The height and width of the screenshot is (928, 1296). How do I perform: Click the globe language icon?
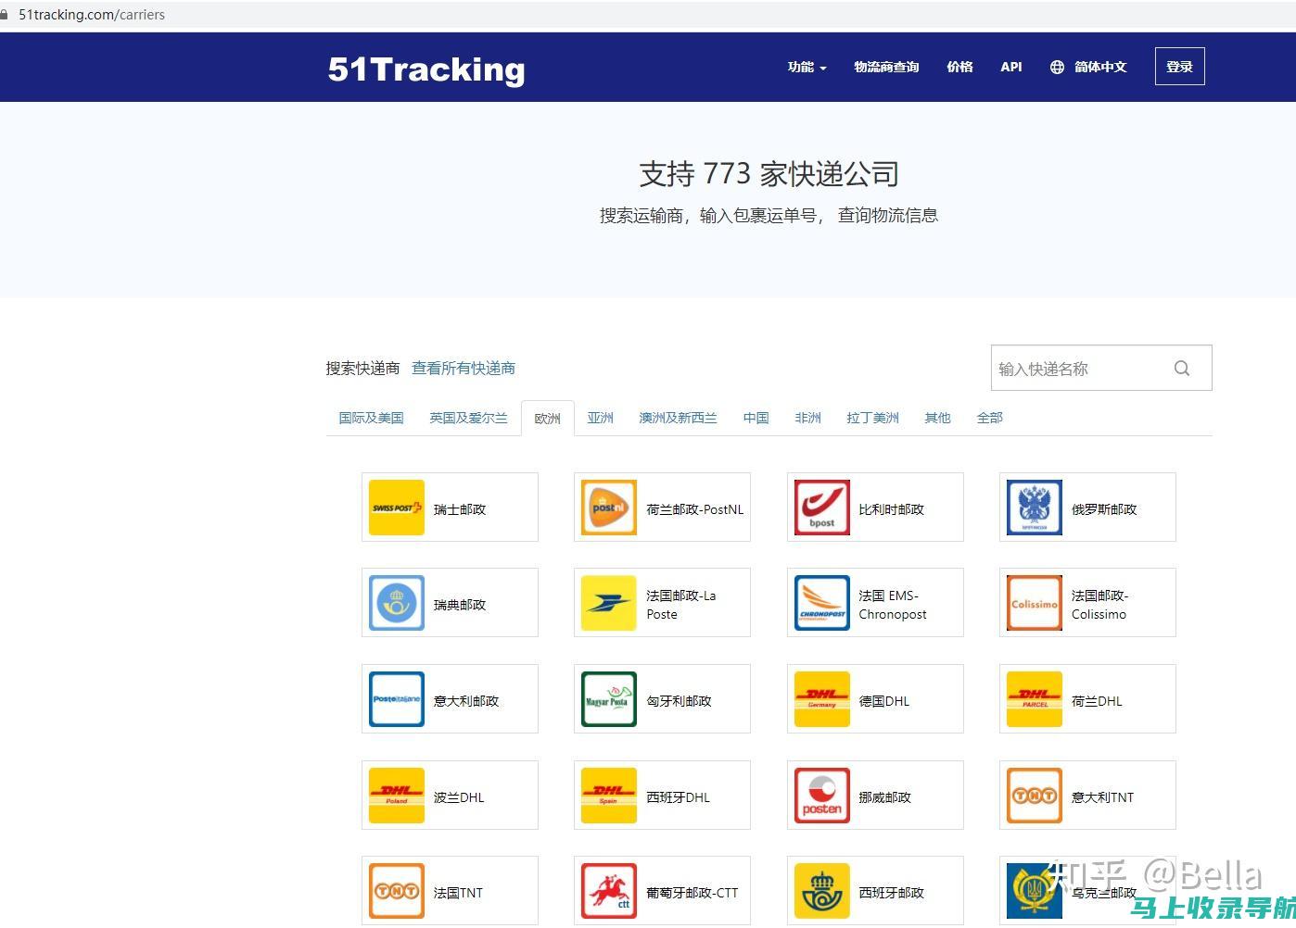coord(1057,67)
